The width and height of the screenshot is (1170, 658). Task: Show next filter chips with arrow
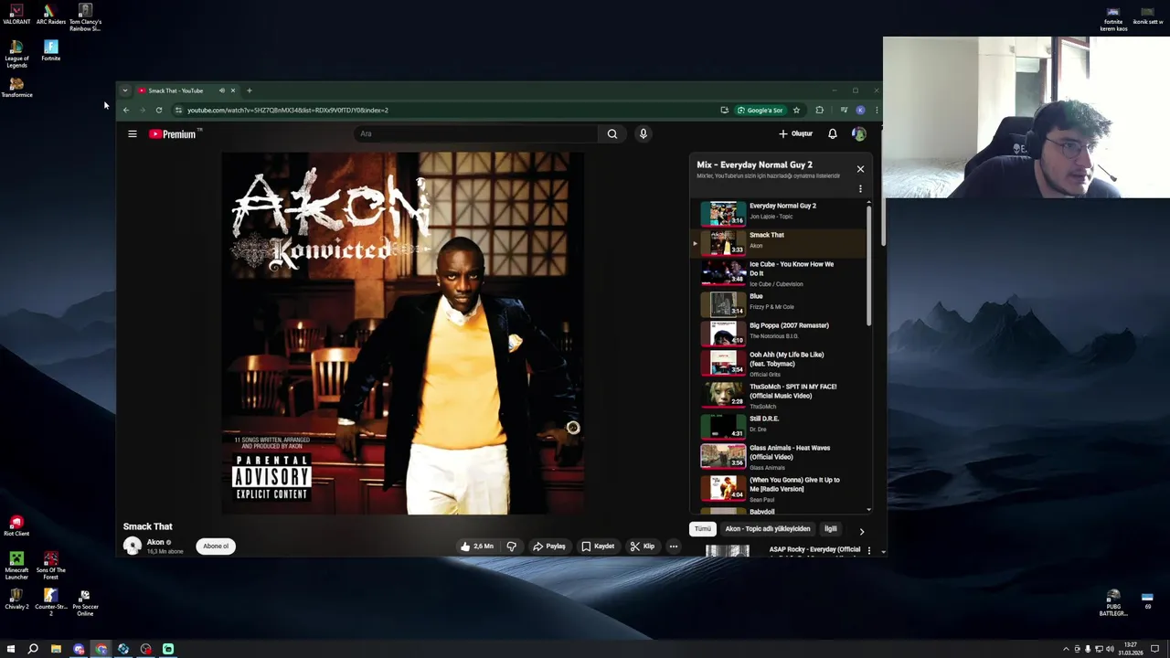tap(862, 531)
